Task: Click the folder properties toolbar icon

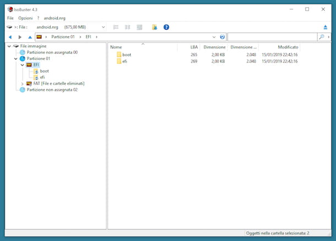Action: click(x=154, y=27)
